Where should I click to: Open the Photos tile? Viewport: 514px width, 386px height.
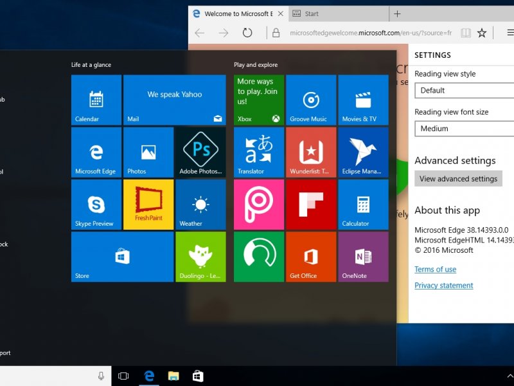pos(148,152)
